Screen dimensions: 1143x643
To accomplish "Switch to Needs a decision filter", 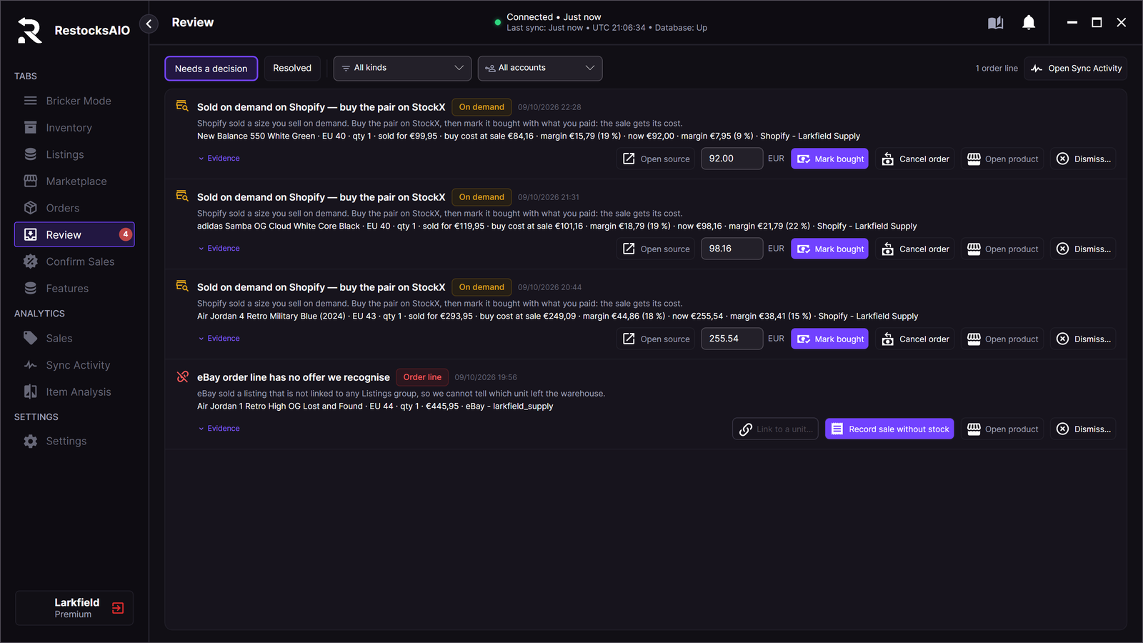I will pos(211,69).
